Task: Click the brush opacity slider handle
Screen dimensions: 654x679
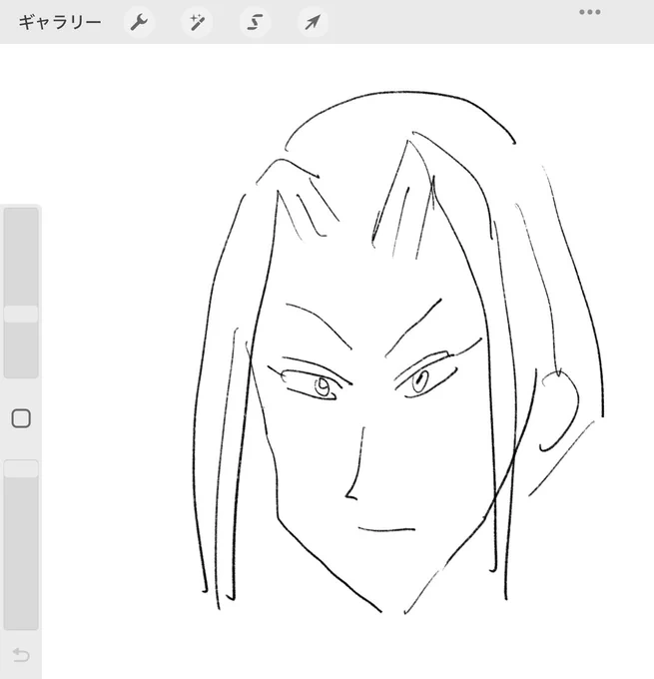Action: (21, 469)
